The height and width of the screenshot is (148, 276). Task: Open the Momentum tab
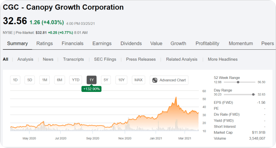pyautogui.click(x=241, y=43)
